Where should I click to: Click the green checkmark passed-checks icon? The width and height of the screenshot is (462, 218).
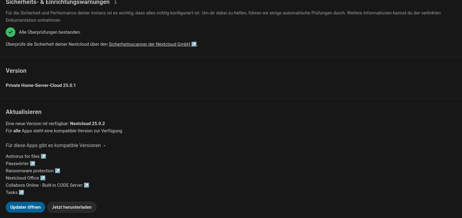(11, 32)
